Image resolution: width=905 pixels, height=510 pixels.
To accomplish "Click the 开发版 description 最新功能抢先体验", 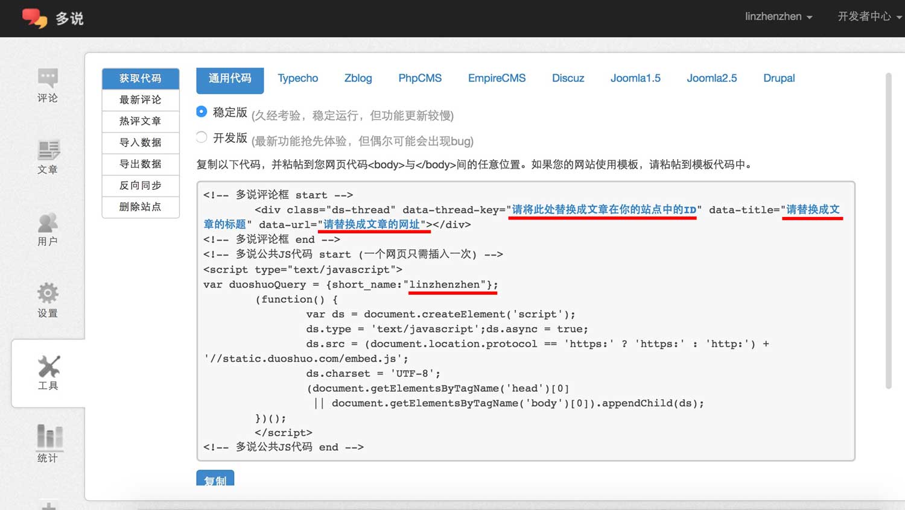I will tap(363, 141).
